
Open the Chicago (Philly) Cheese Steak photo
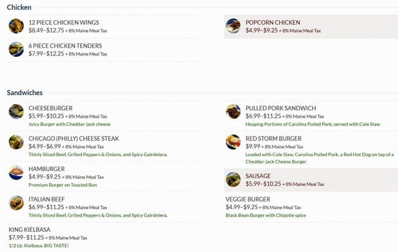[x=17, y=142]
